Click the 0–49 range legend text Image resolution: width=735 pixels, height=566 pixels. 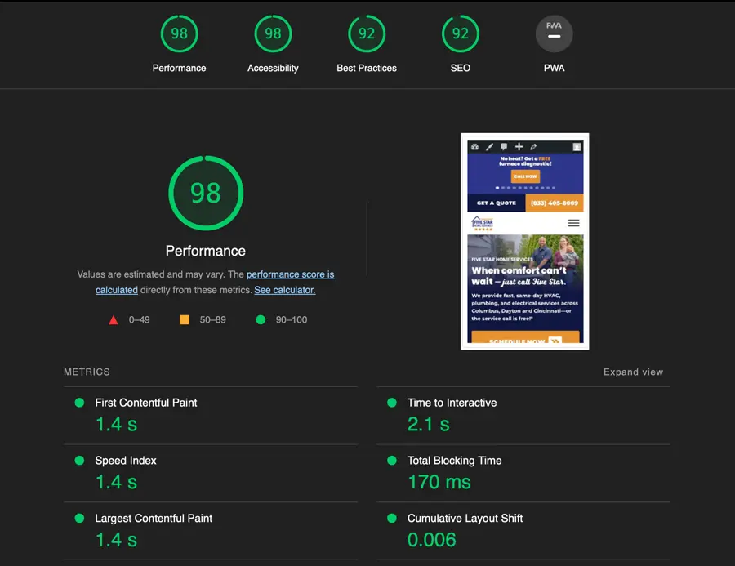[139, 320]
